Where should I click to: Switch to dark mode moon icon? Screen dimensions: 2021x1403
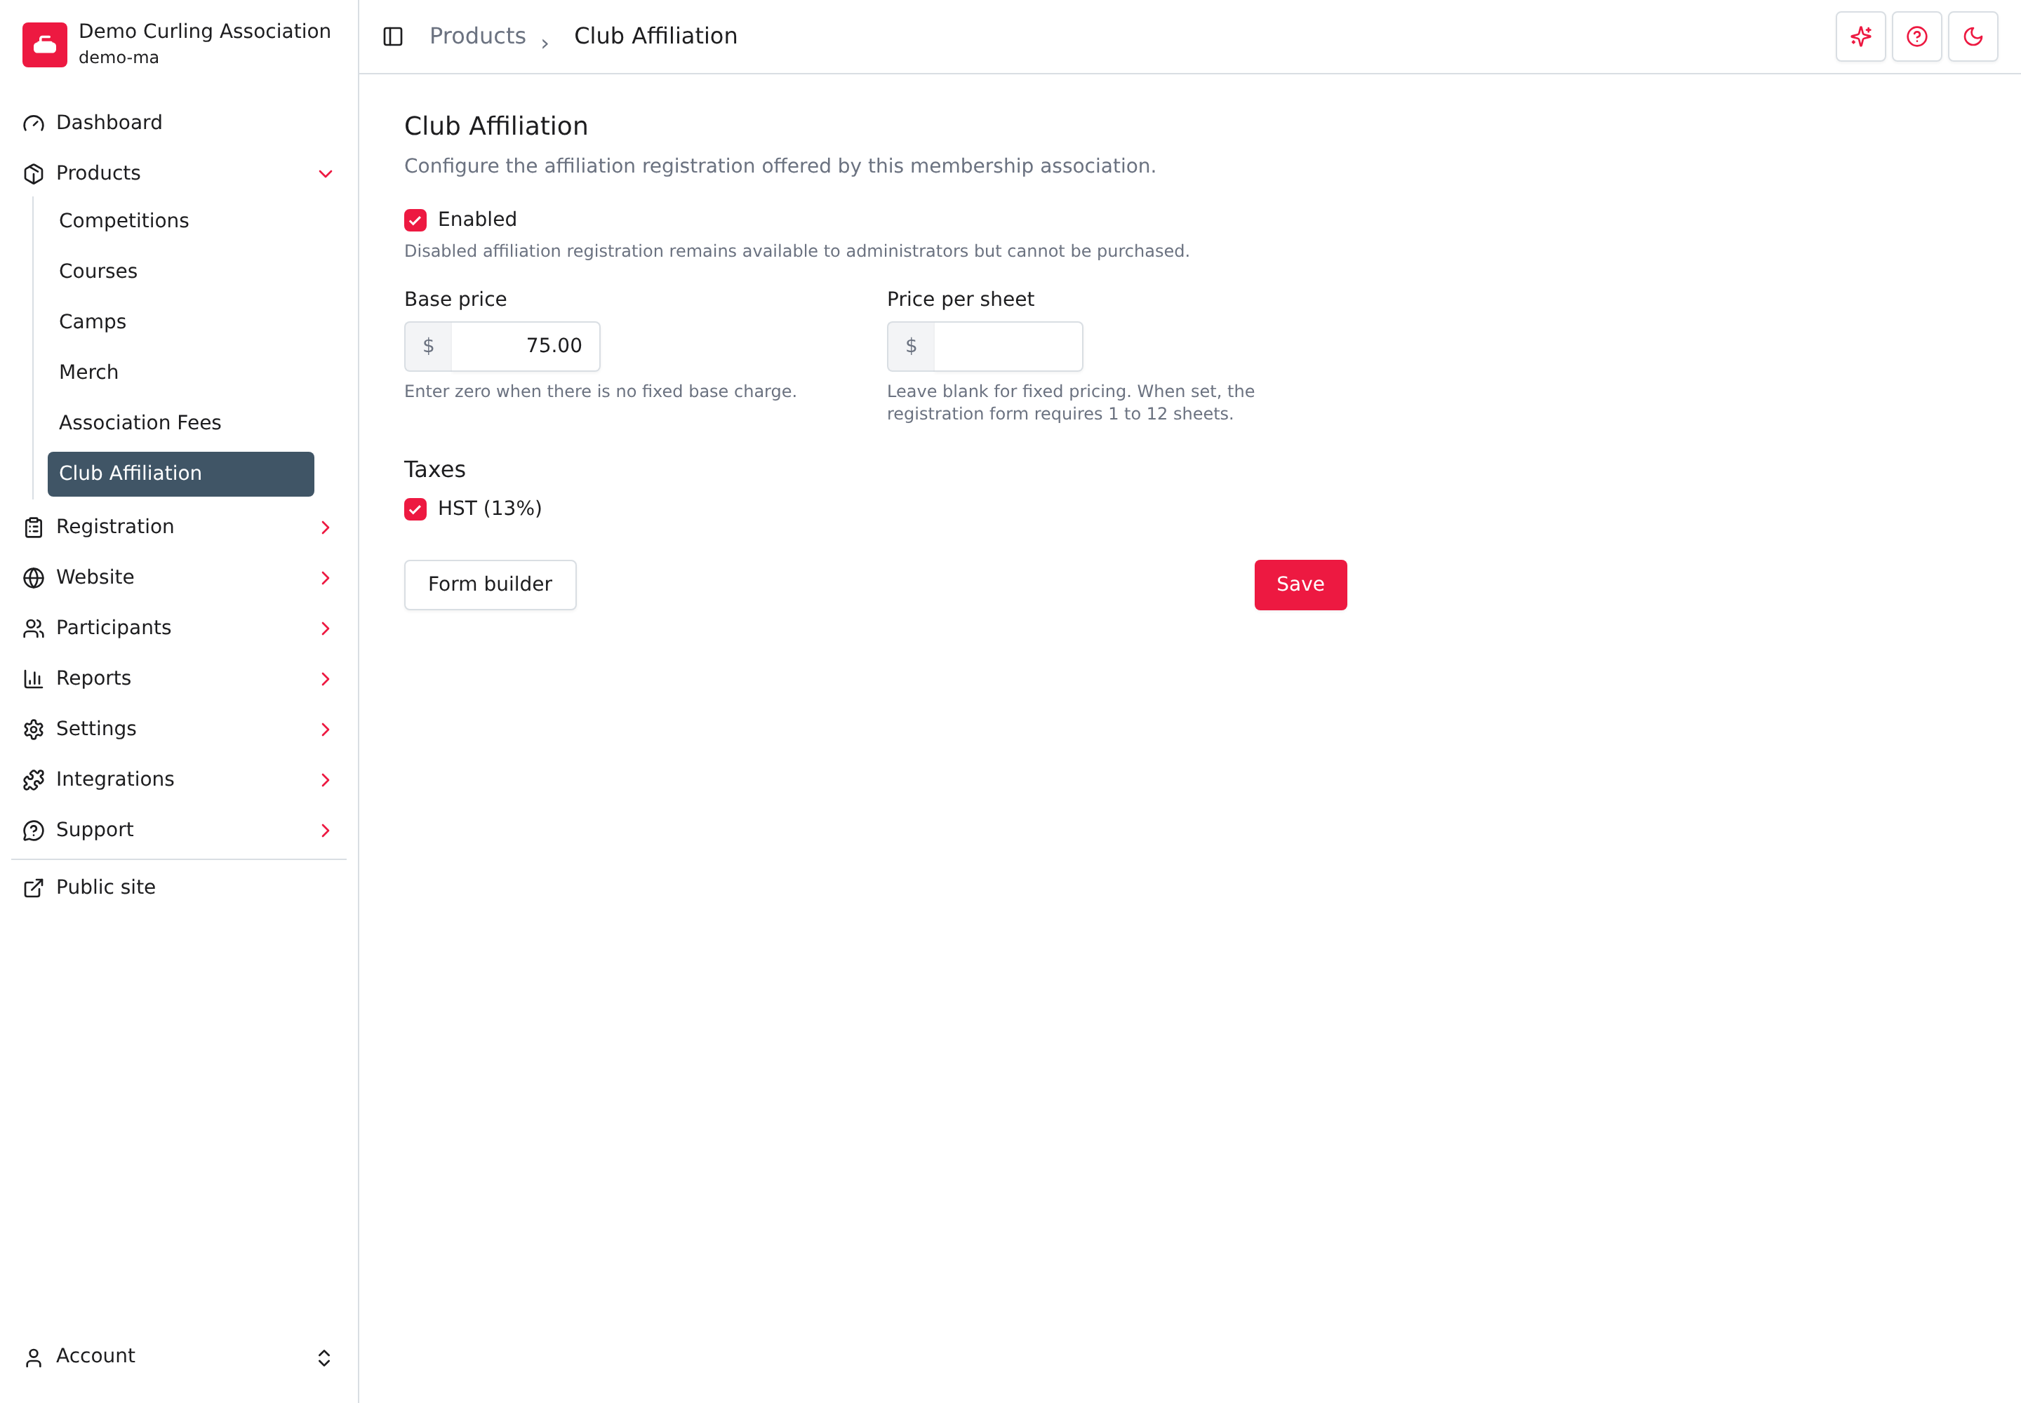1973,36
